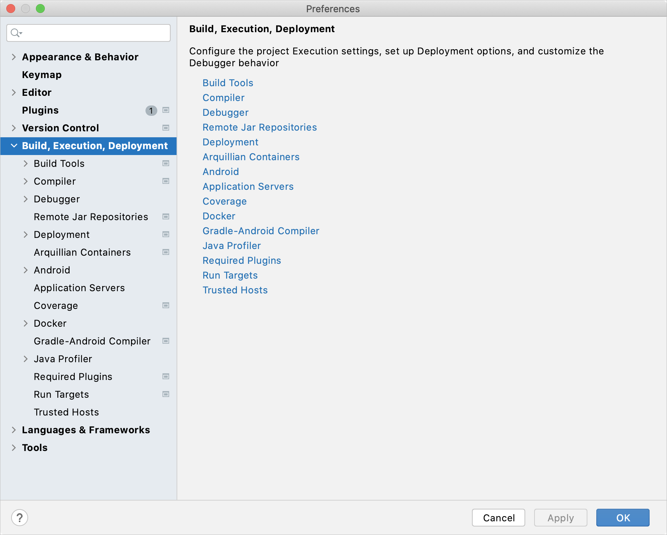Open Application Servers link
667x535 pixels.
tap(248, 186)
